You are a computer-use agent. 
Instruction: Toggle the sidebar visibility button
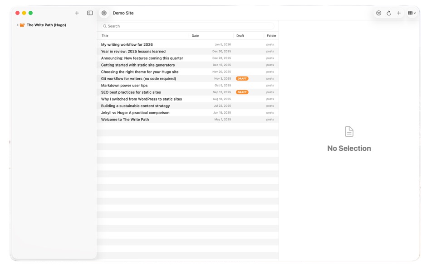90,13
